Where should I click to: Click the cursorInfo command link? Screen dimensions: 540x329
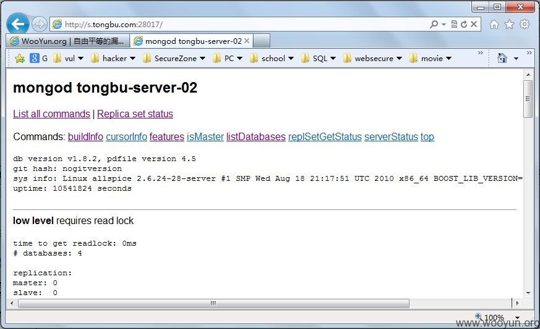point(126,137)
